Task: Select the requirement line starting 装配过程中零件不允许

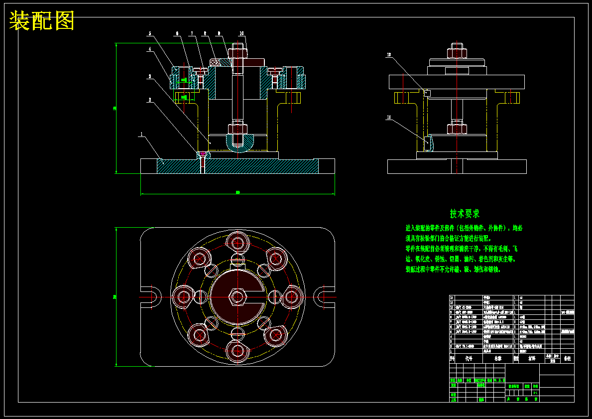Action: tap(453, 270)
